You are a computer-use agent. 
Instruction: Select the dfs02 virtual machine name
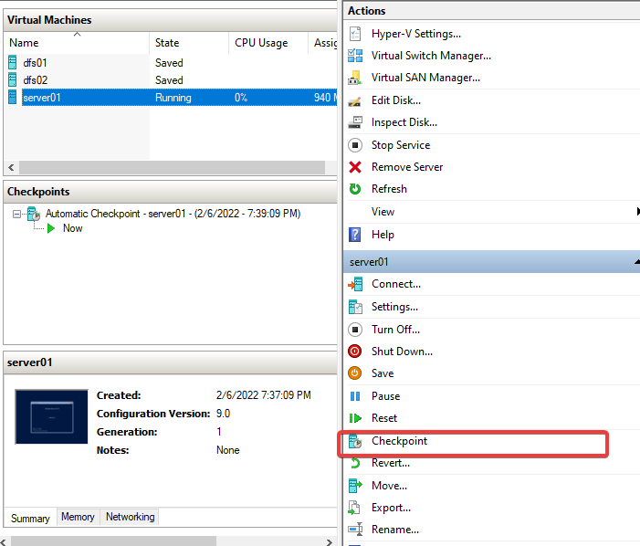click(35, 80)
